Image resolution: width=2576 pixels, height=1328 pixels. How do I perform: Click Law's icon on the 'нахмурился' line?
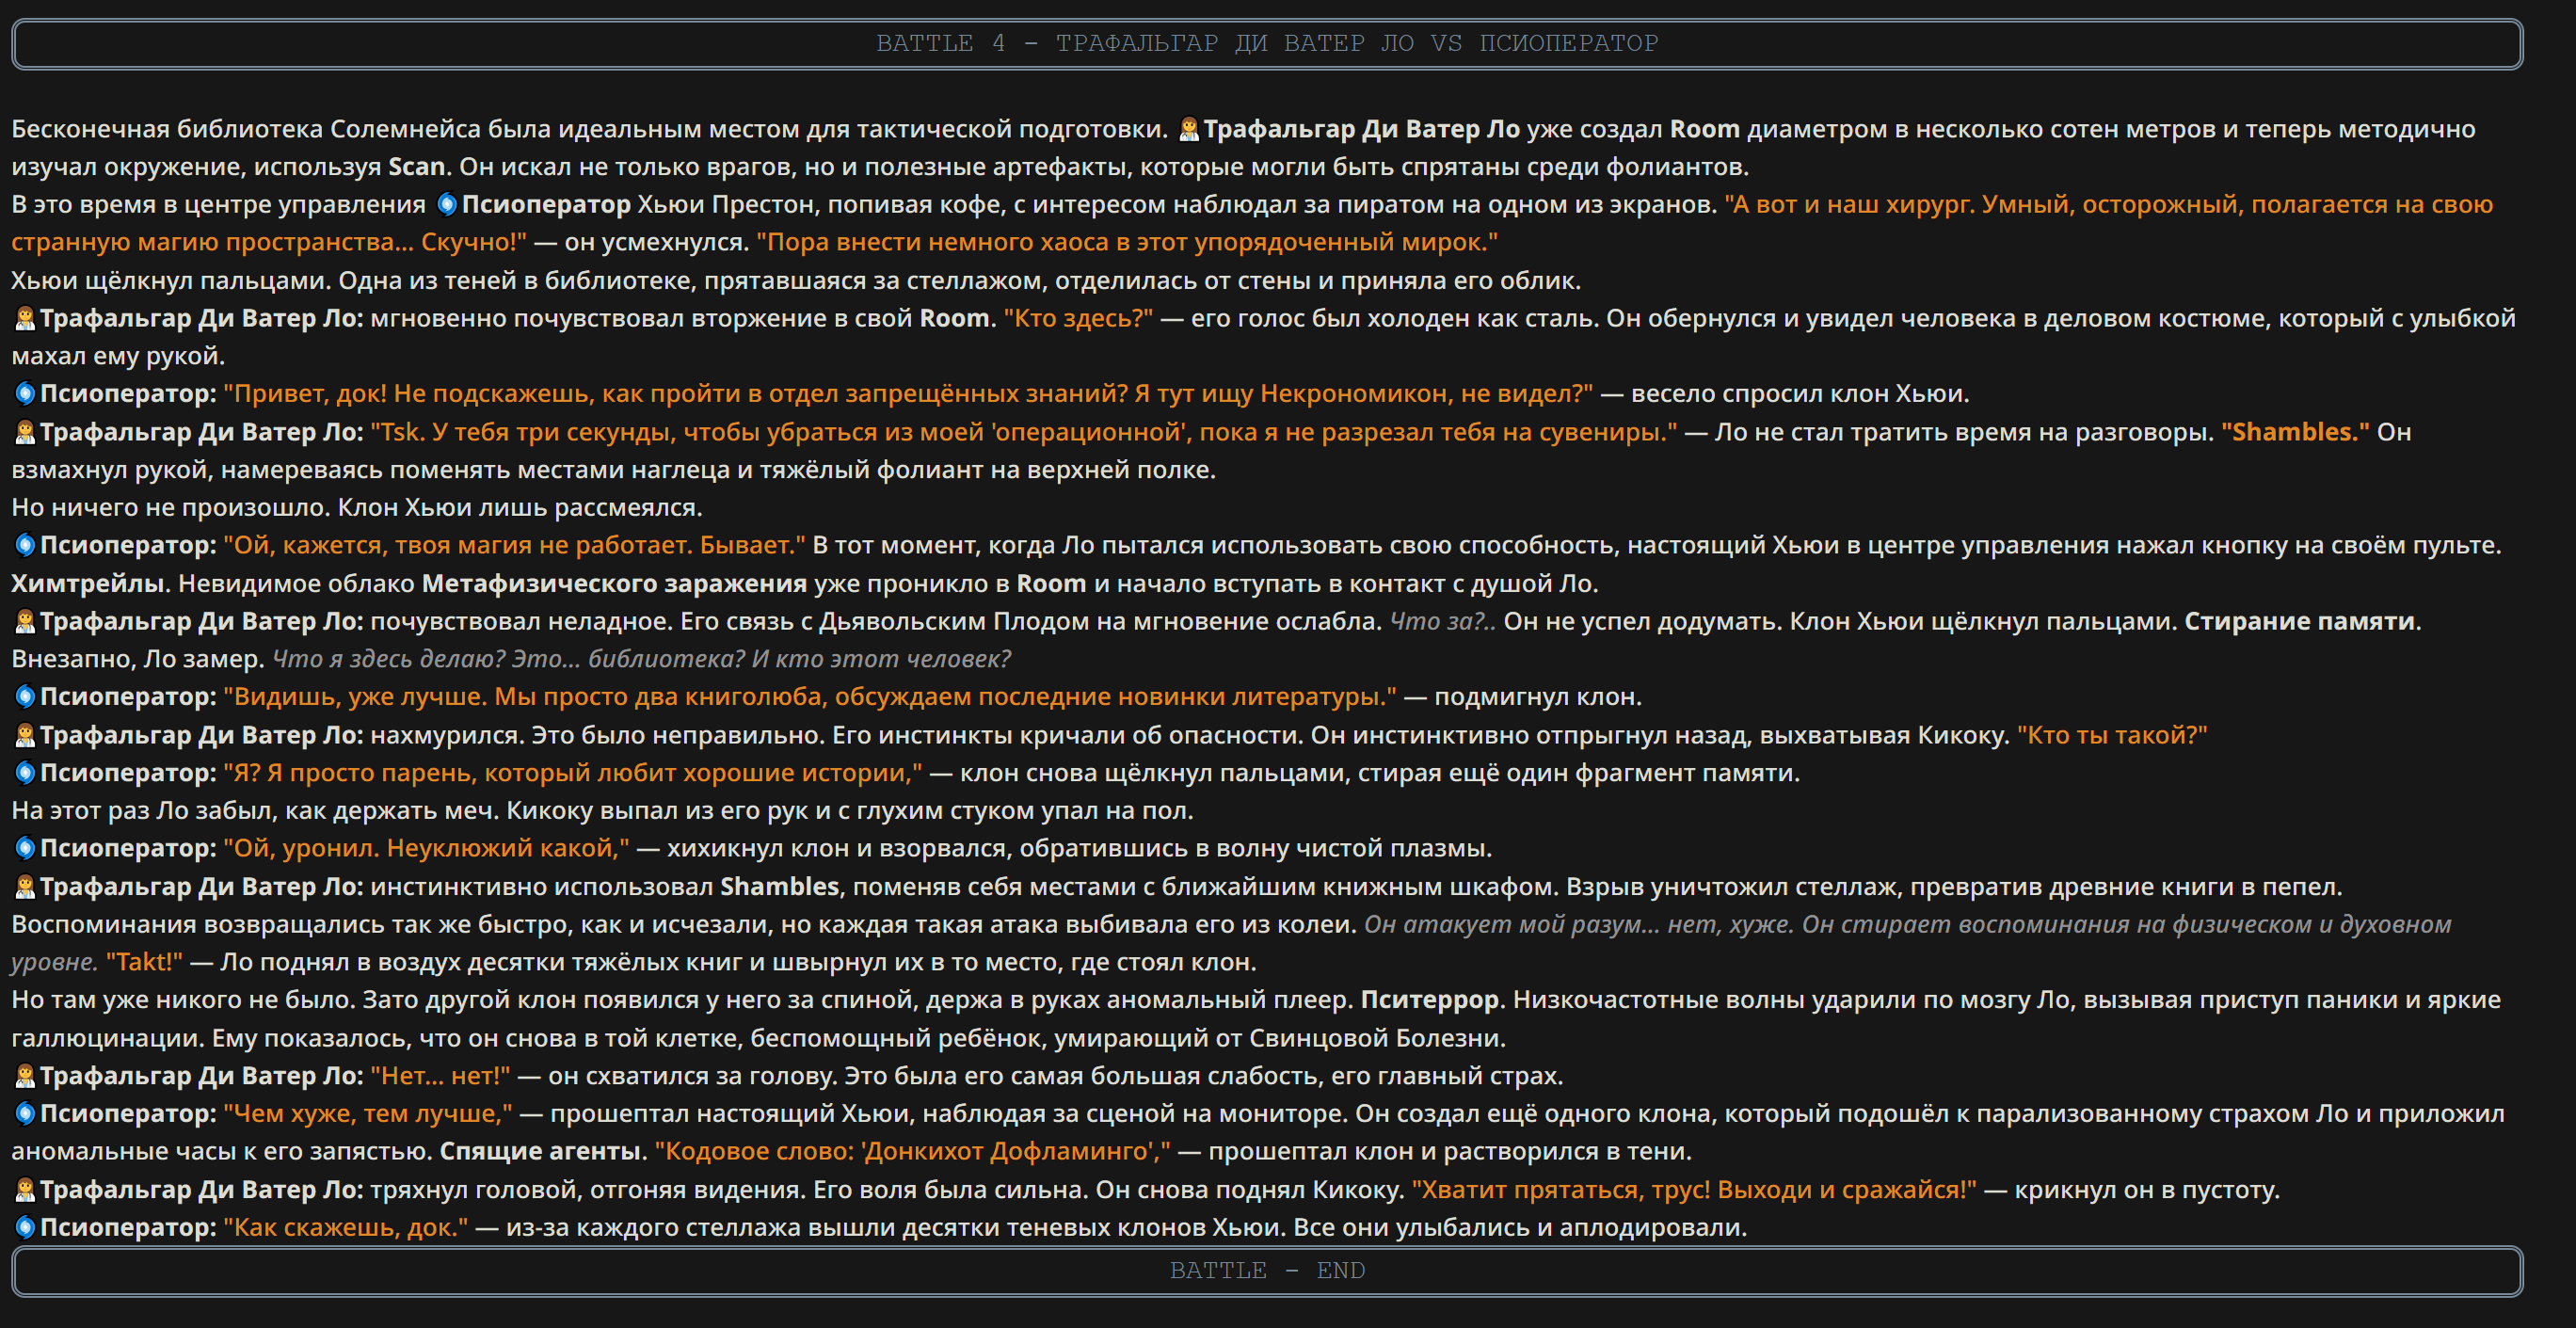24,735
